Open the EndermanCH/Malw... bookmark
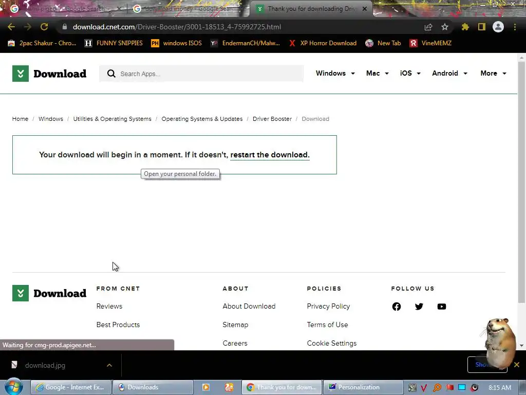This screenshot has height=395, width=526. (245, 43)
